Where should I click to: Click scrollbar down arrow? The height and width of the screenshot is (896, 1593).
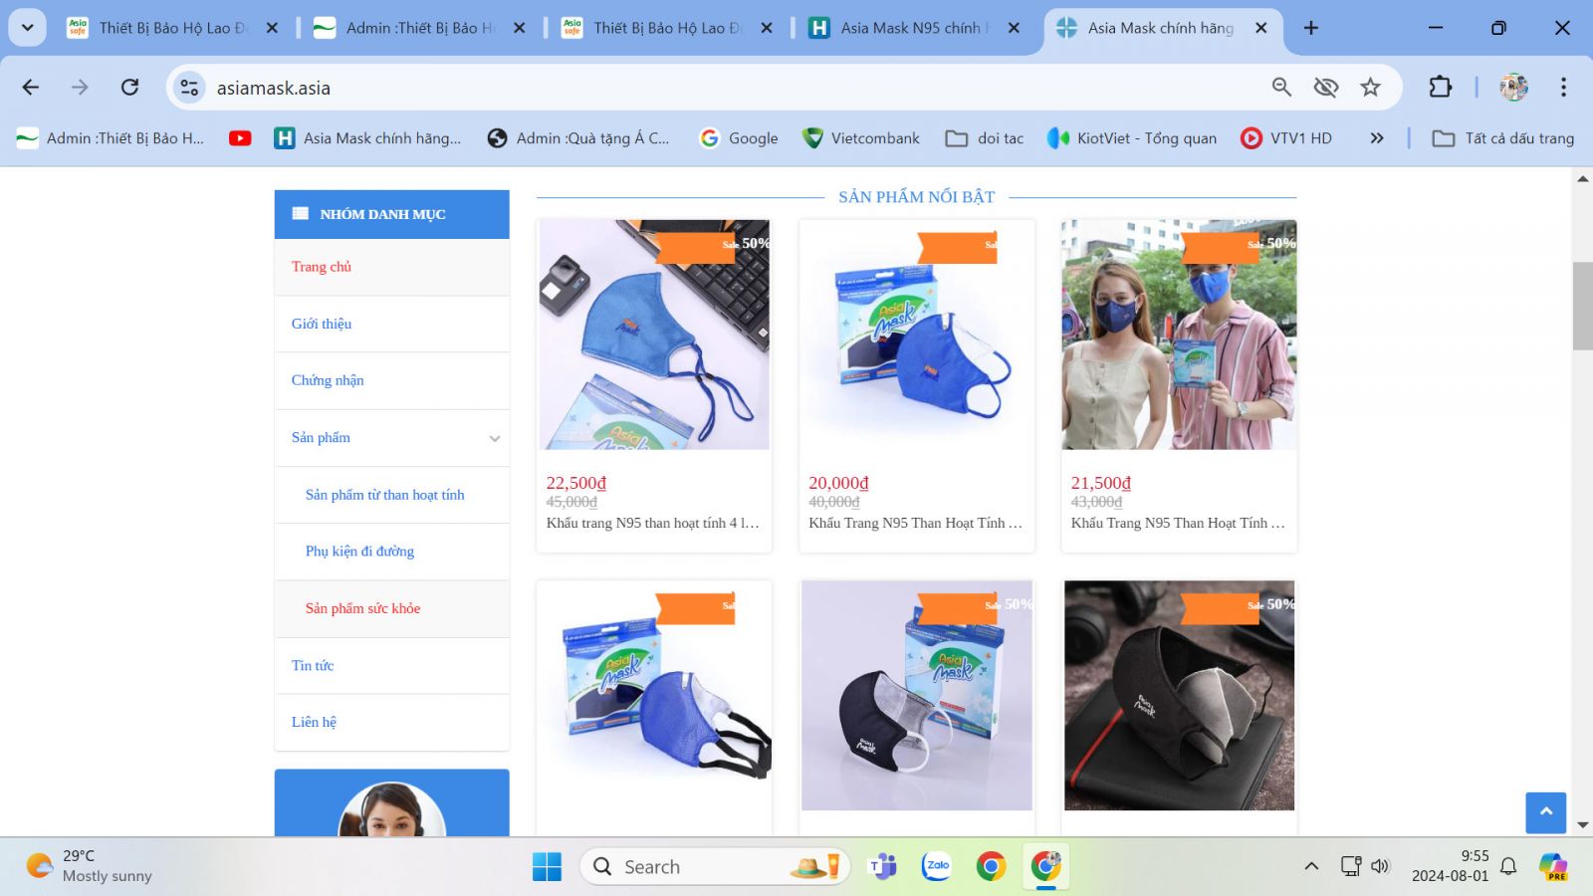pyautogui.click(x=1582, y=825)
